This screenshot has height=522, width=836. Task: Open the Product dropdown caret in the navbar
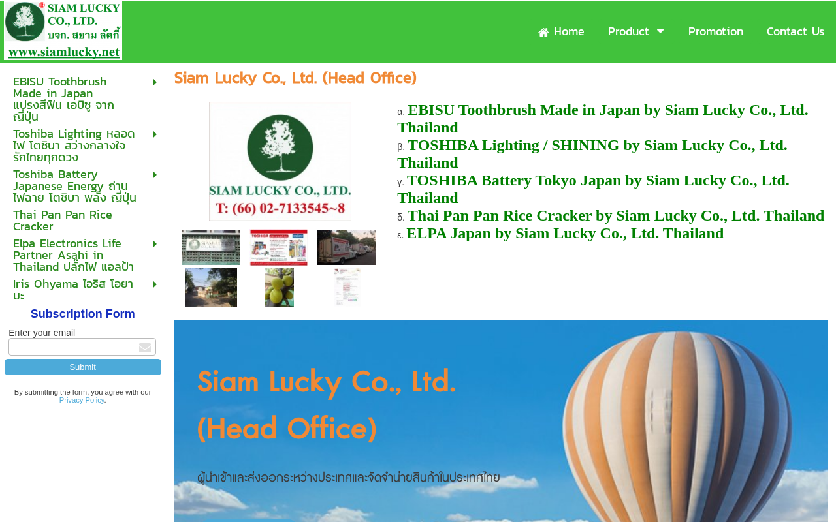(660, 31)
